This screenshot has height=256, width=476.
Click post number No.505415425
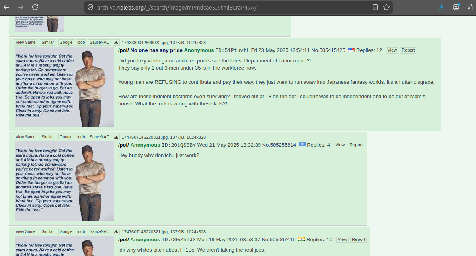[328, 50]
